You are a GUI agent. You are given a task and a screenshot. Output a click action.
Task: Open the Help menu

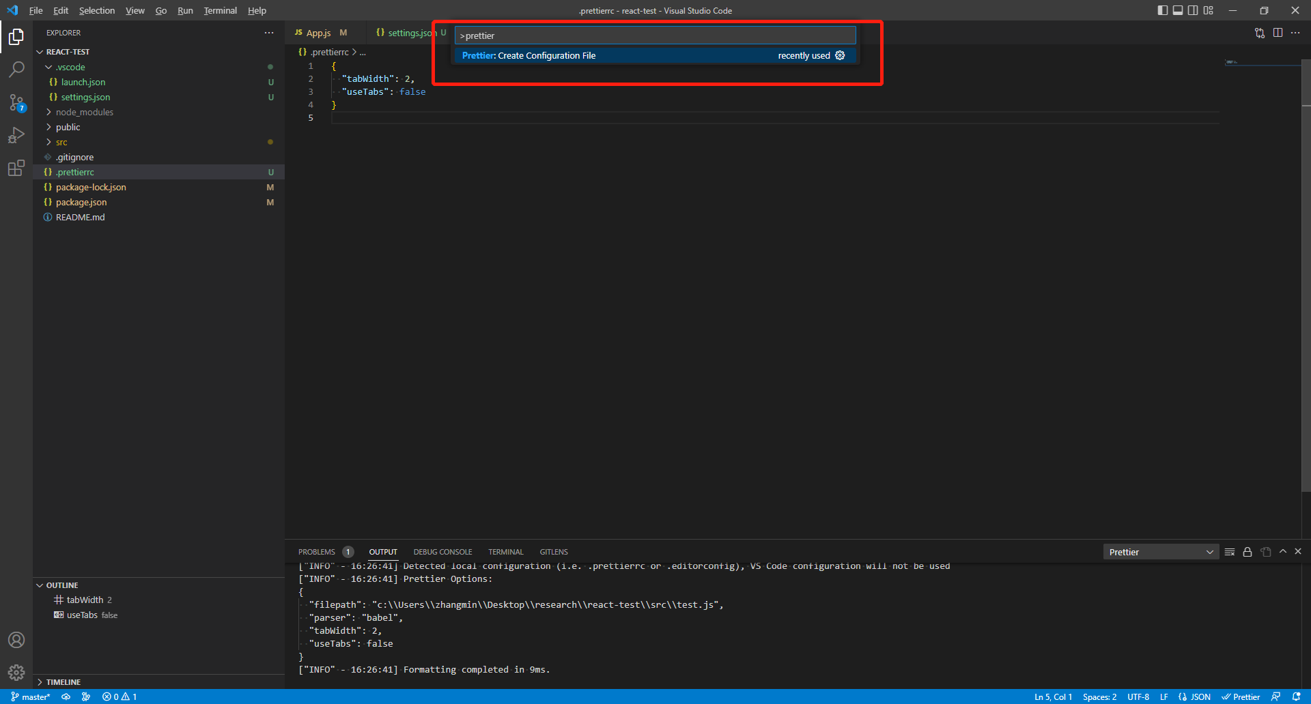click(x=257, y=10)
